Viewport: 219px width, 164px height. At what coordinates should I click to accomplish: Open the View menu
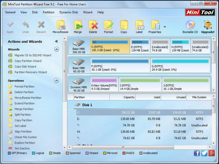coord(24,12)
